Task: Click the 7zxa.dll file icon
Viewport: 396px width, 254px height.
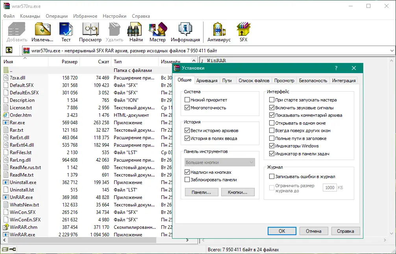Action: coord(6,78)
